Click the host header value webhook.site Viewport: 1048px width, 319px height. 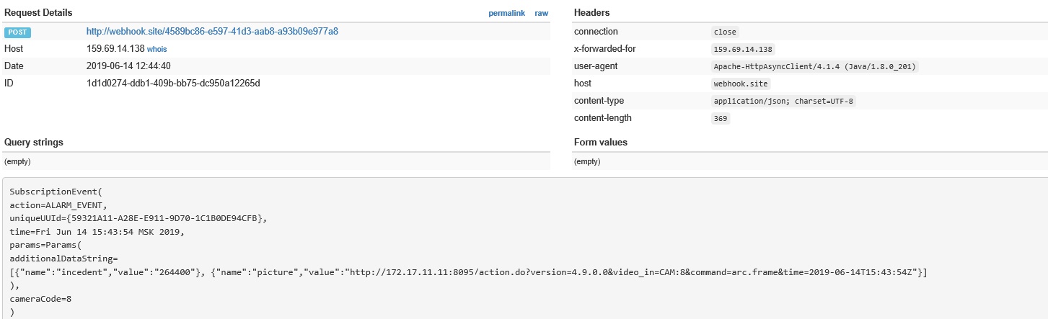coord(740,84)
